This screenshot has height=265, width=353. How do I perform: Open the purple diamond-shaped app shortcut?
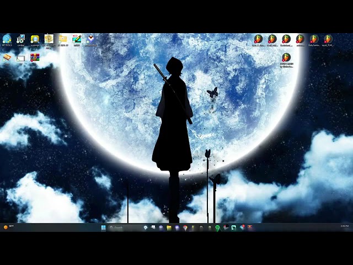click(90, 40)
